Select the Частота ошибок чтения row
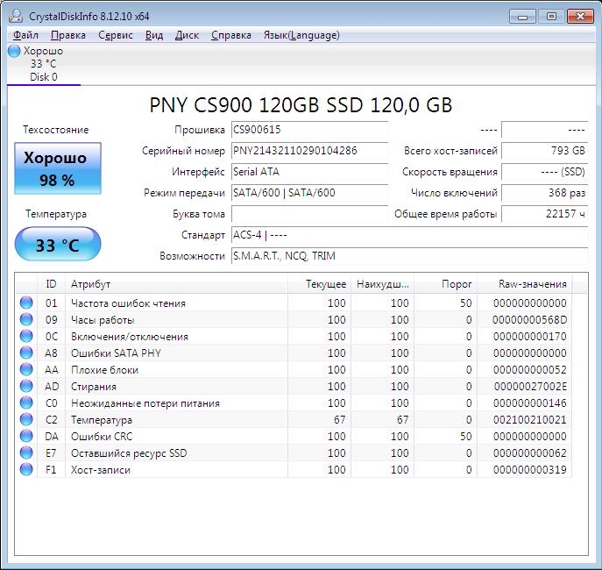The image size is (602, 570). [294, 303]
